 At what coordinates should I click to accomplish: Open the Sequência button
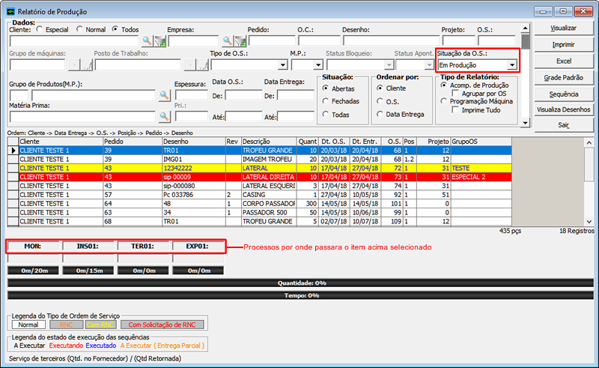[564, 94]
